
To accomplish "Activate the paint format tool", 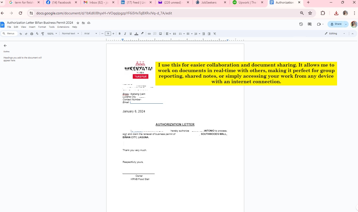I will (43, 34).
